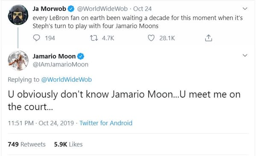
Task: Click Ja Morwob's verified badge
Action: (71, 9)
